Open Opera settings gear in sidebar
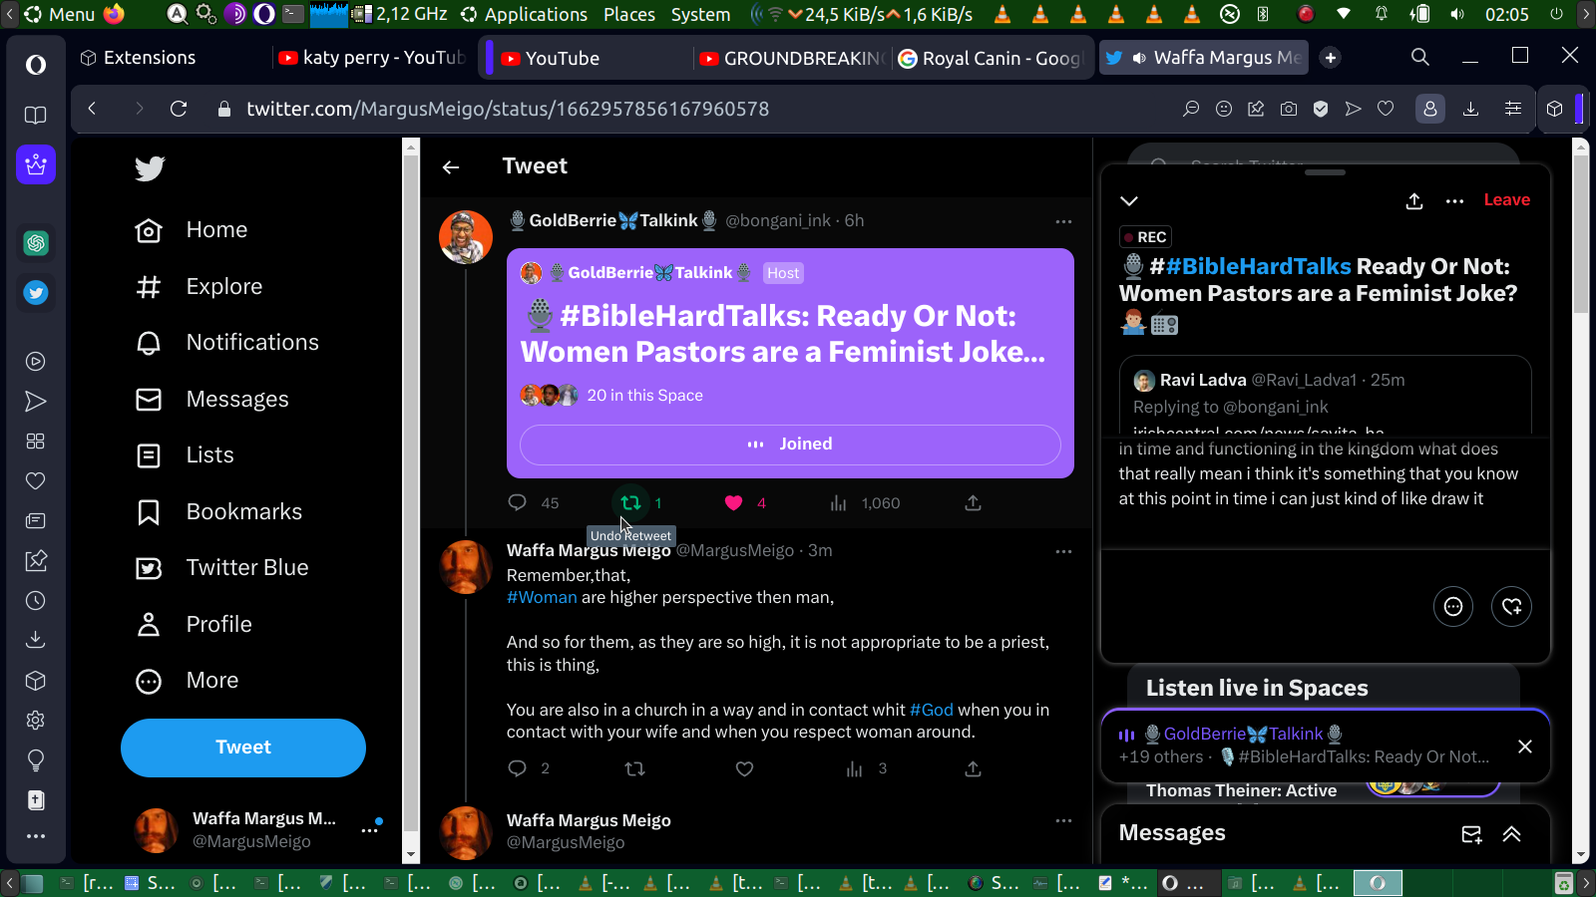Image resolution: width=1596 pixels, height=897 pixels. [x=36, y=721]
